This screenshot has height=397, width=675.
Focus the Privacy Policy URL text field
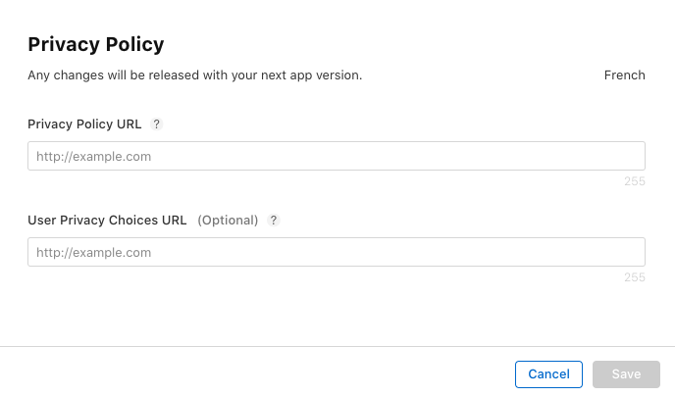337,156
